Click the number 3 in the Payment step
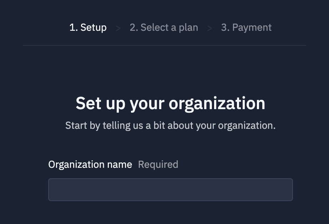Screen dimensions: 329x224 tap(224, 28)
